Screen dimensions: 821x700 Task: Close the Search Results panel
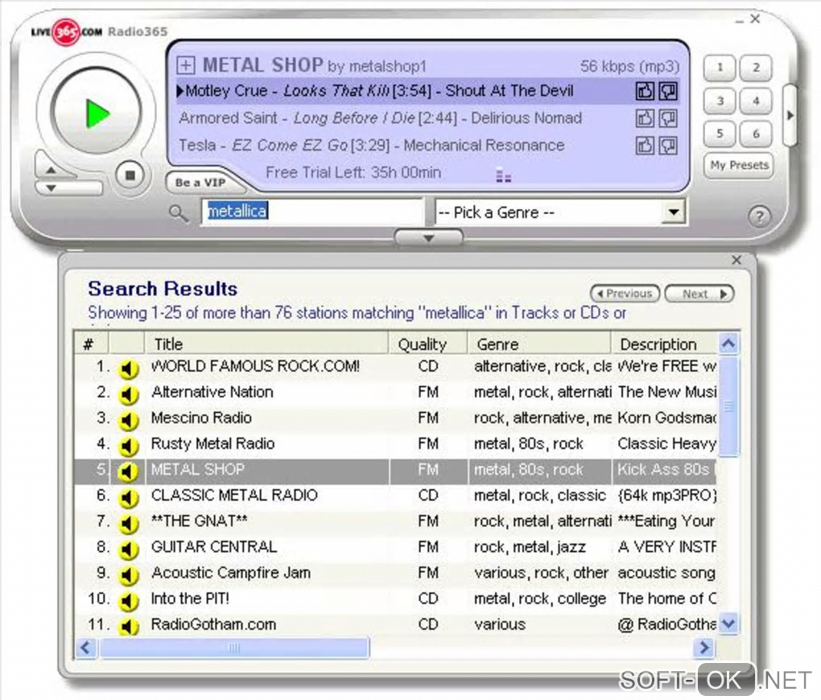click(x=736, y=260)
